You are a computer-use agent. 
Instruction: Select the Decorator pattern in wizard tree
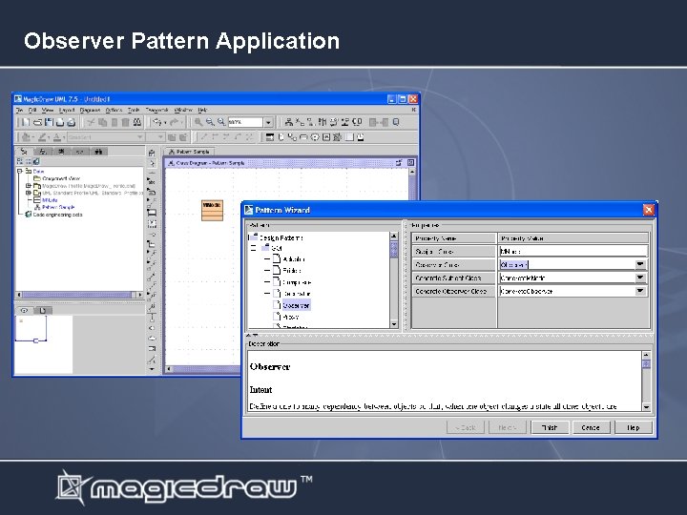click(x=297, y=294)
